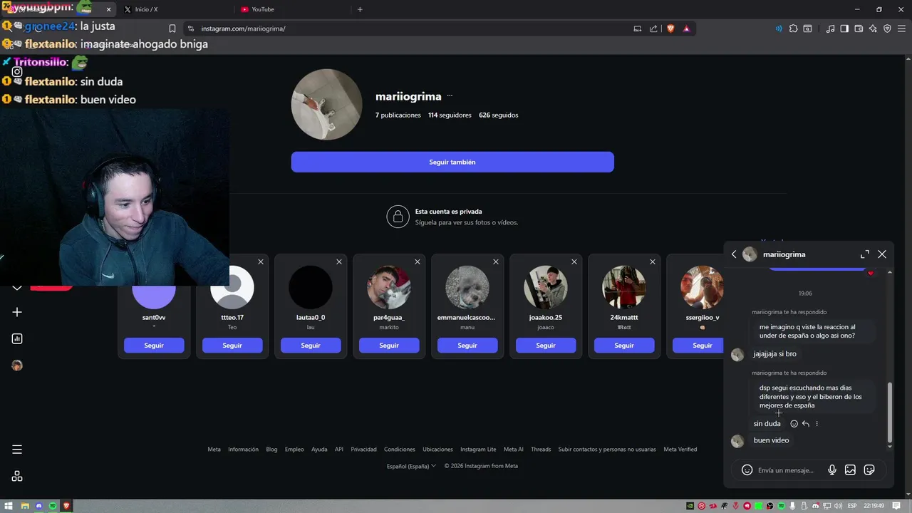The image size is (912, 513).
Task: Dismiss the 24kmattt suggestion card
Action: 653,262
